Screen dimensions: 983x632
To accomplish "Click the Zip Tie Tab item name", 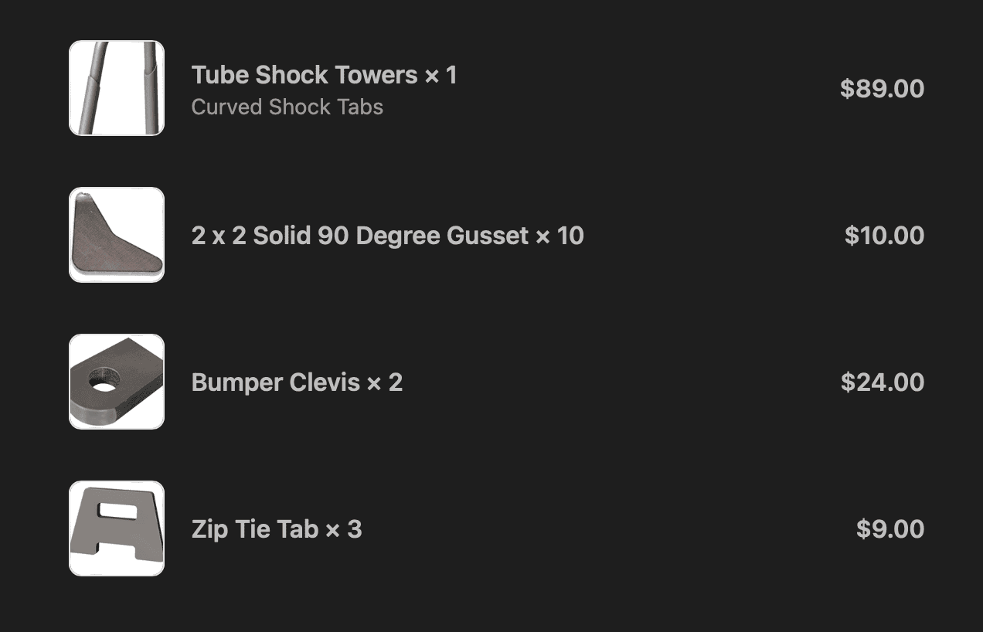I will point(255,529).
